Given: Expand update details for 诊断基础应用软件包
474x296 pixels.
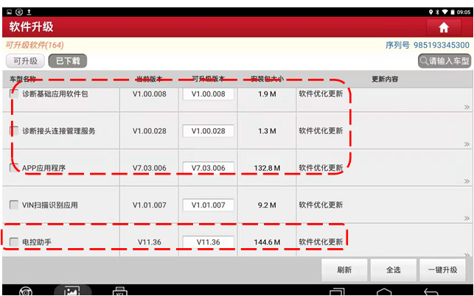Looking at the screenshot, I should (467, 108).
